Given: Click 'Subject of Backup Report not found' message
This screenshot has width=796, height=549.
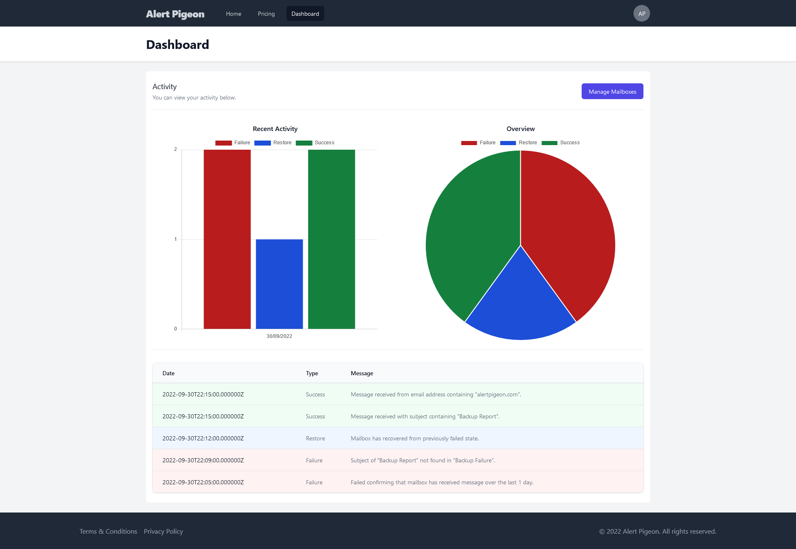Looking at the screenshot, I should click(423, 460).
